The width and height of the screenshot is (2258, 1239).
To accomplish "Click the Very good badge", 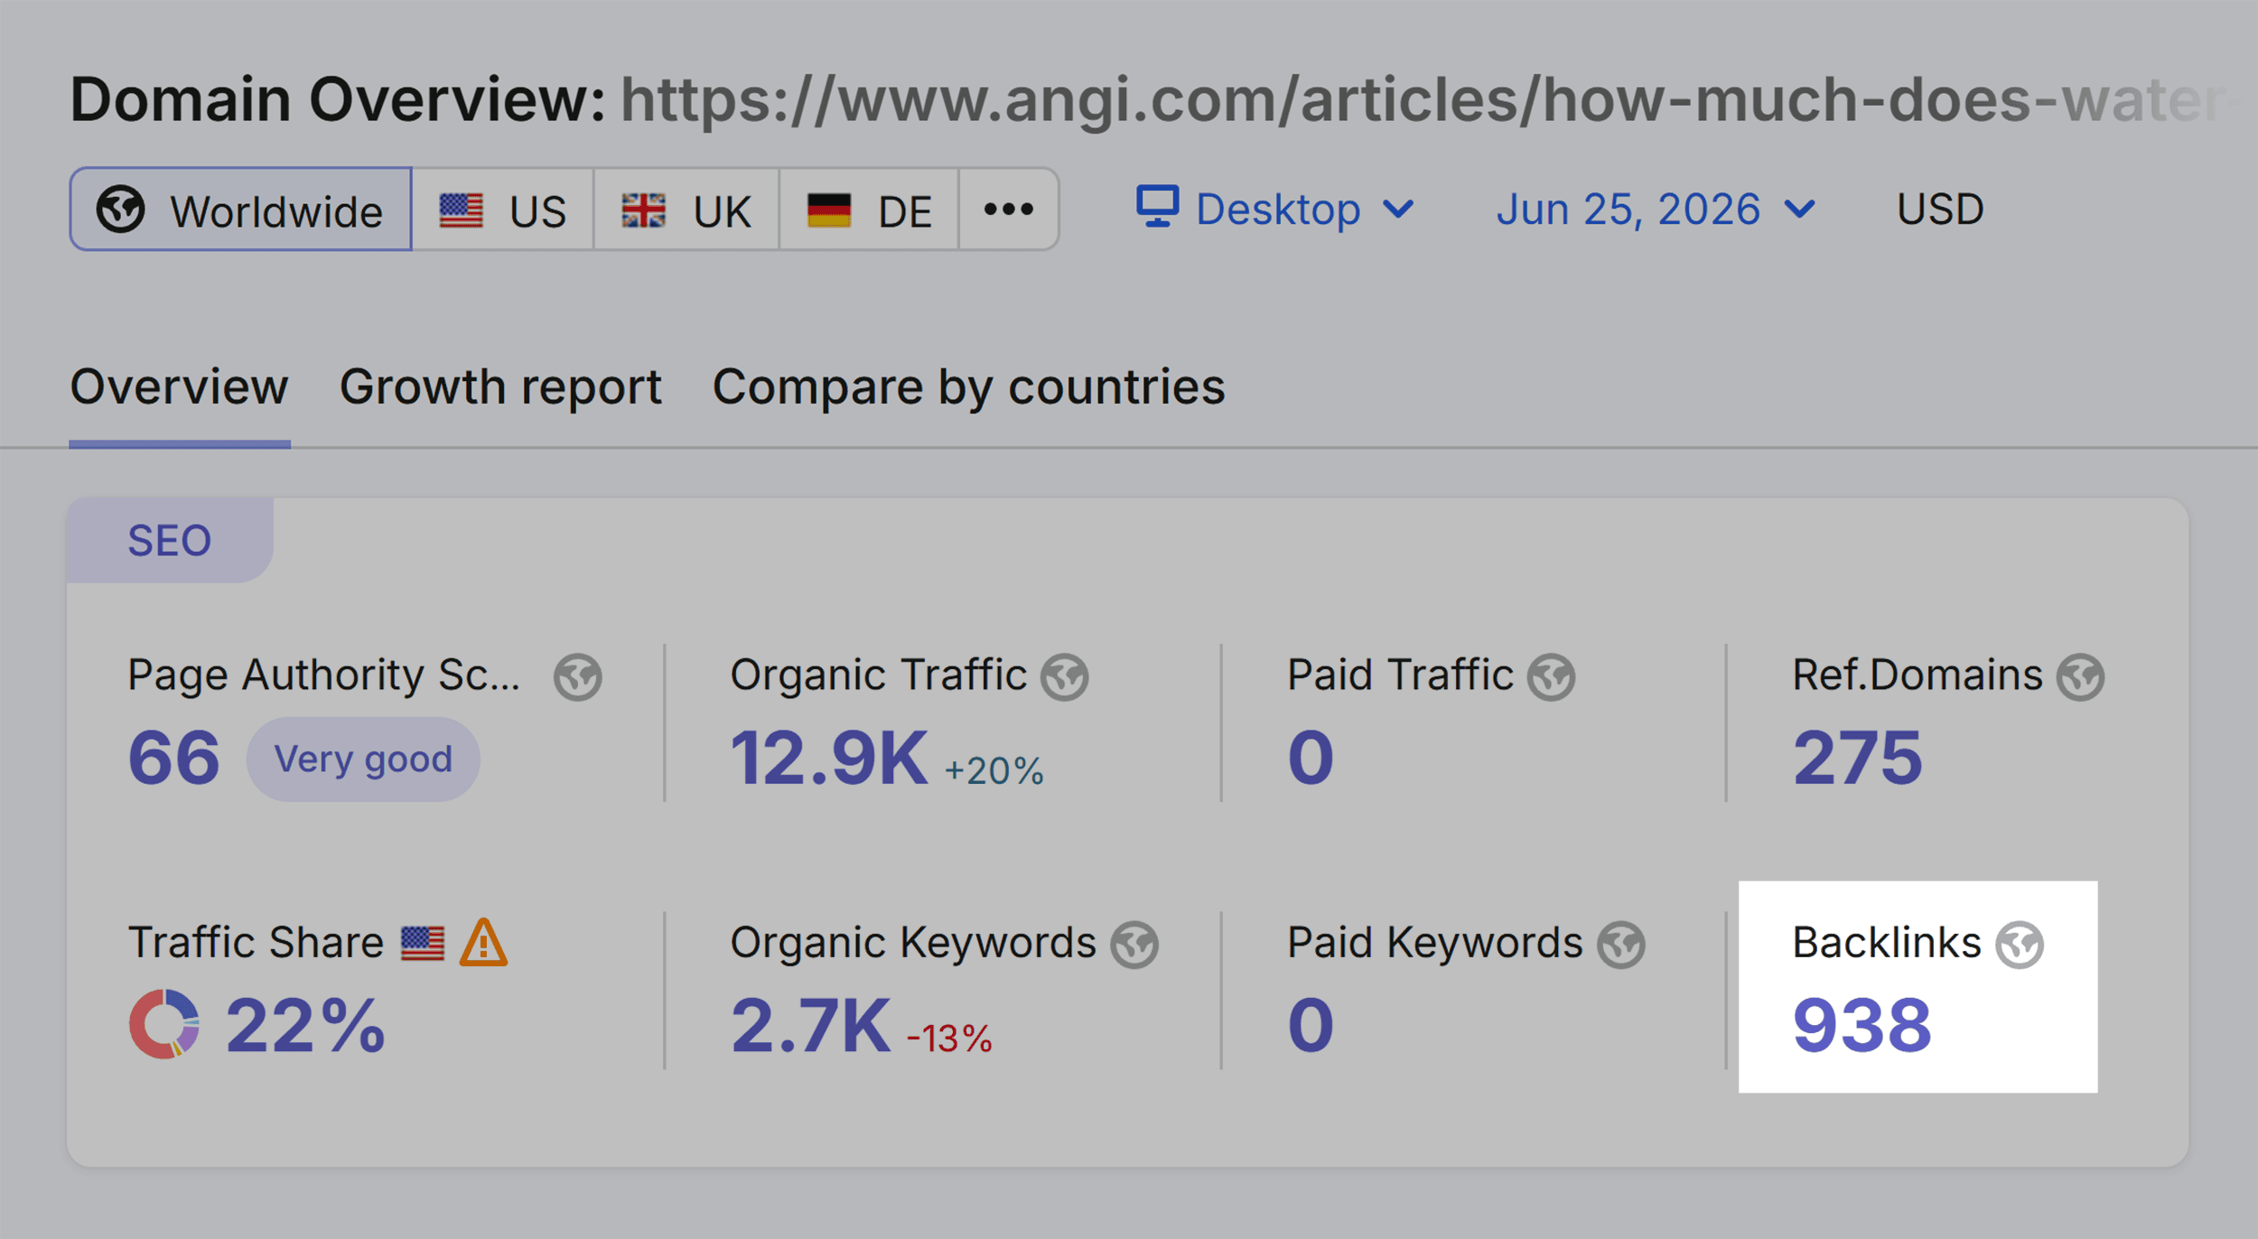I will coord(363,759).
